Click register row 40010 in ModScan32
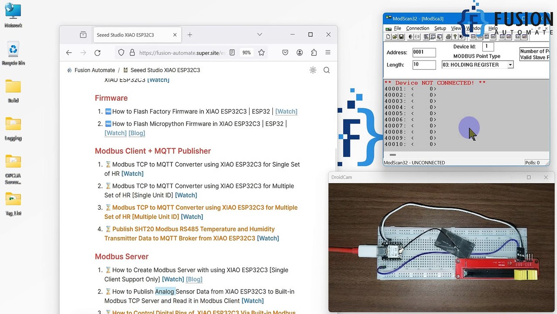This screenshot has width=557, height=314. click(410, 144)
